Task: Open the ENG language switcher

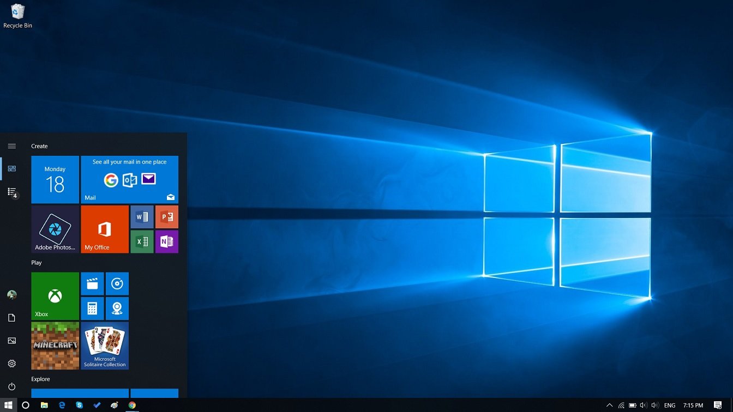Action: pos(670,405)
